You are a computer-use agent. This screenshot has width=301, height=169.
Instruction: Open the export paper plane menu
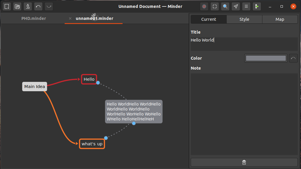(236, 6)
